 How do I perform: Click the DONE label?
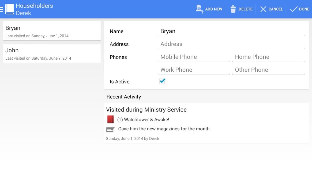click(304, 9)
